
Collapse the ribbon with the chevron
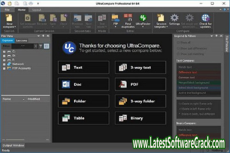coord(220,10)
